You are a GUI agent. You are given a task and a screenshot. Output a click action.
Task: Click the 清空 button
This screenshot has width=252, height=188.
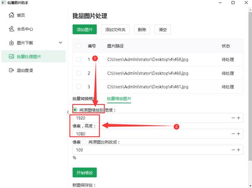coord(162,29)
